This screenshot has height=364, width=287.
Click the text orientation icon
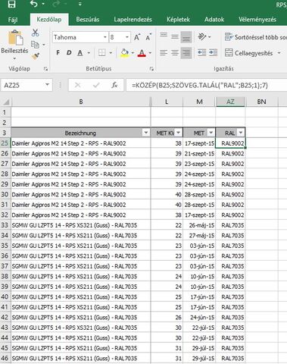click(201, 37)
